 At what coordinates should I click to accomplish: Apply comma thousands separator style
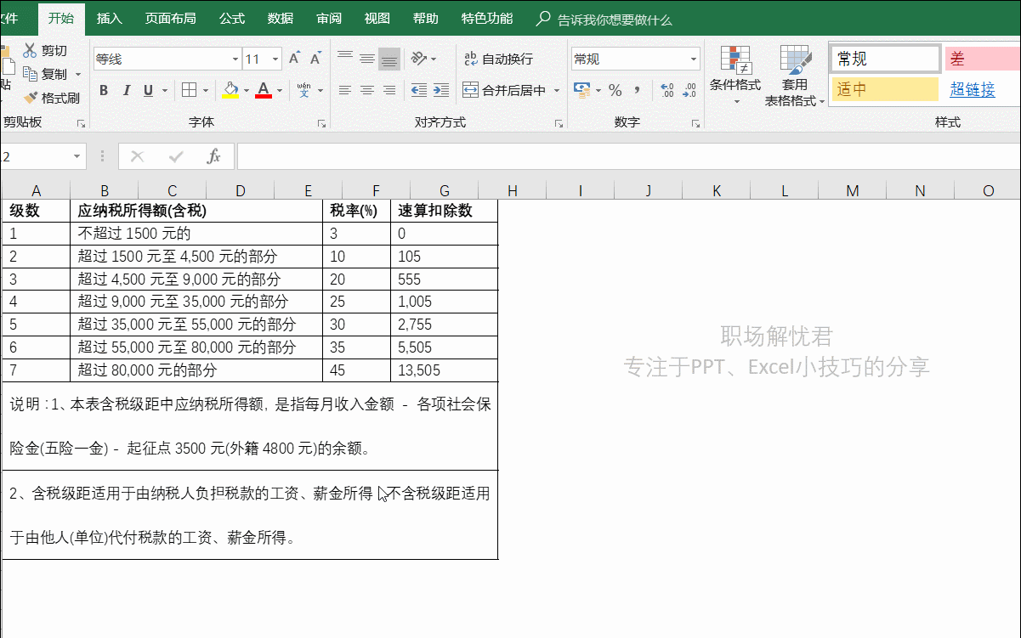point(637,90)
